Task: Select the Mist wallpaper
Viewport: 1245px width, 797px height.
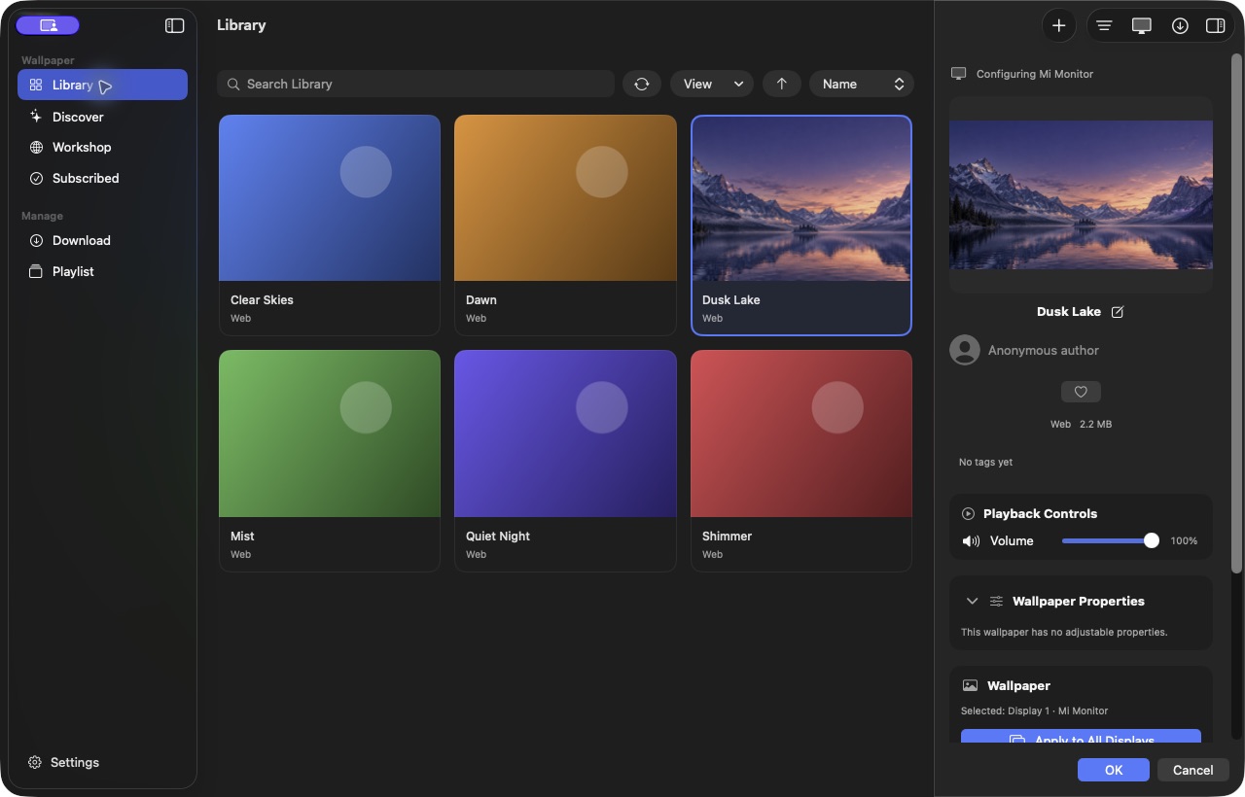Action: [x=330, y=461]
